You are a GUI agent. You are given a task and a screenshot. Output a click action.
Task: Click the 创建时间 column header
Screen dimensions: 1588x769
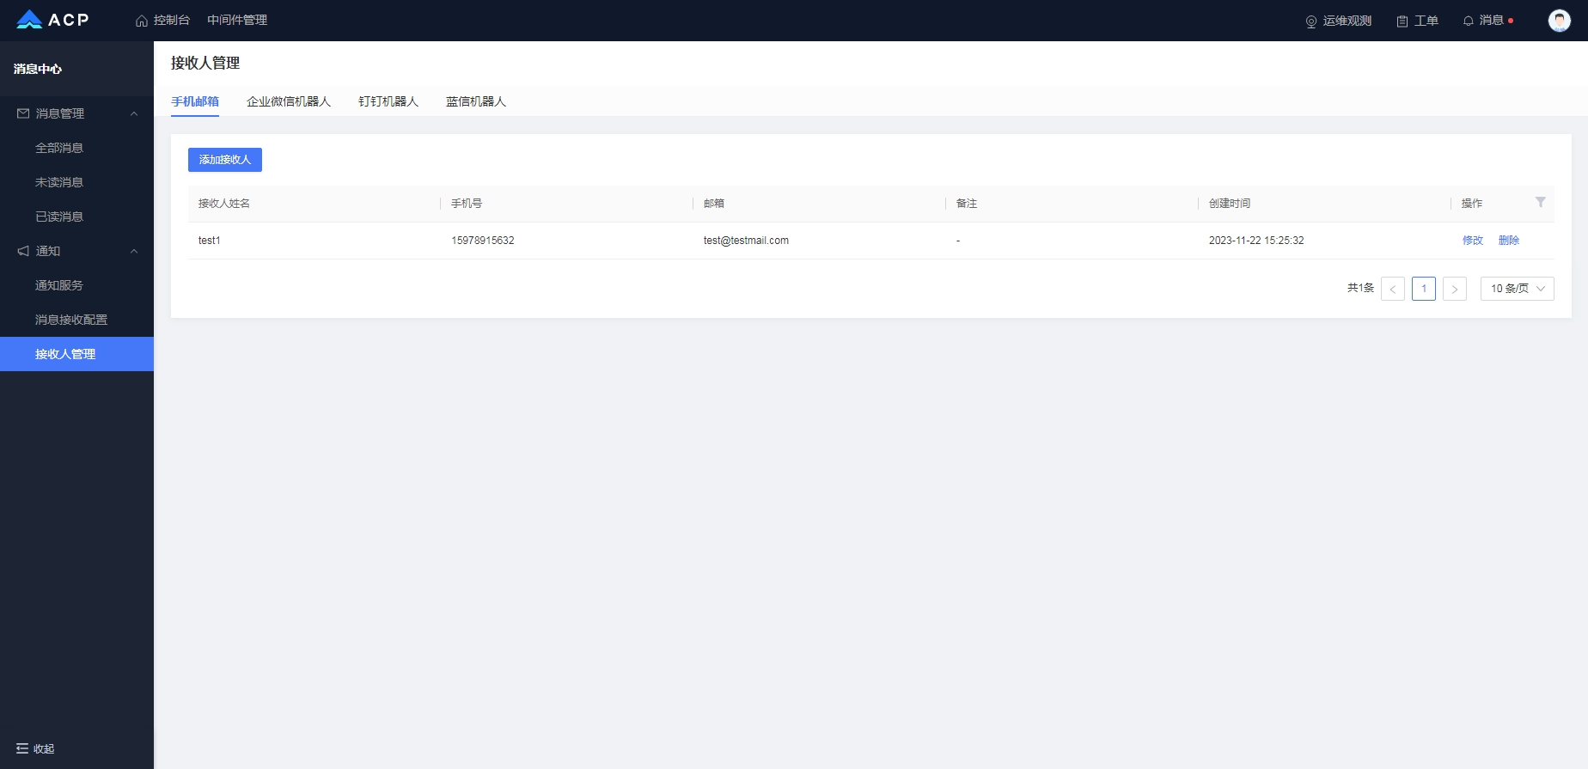tap(1230, 204)
